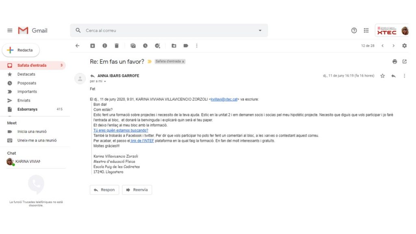Click the 'Cerca al correu' search field
The image size is (416, 234).
click(x=167, y=30)
